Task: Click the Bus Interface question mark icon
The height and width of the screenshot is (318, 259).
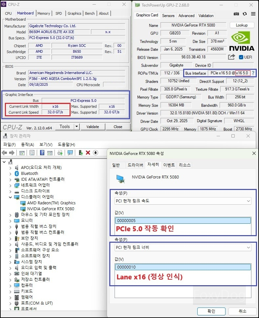Action: tap(253, 73)
